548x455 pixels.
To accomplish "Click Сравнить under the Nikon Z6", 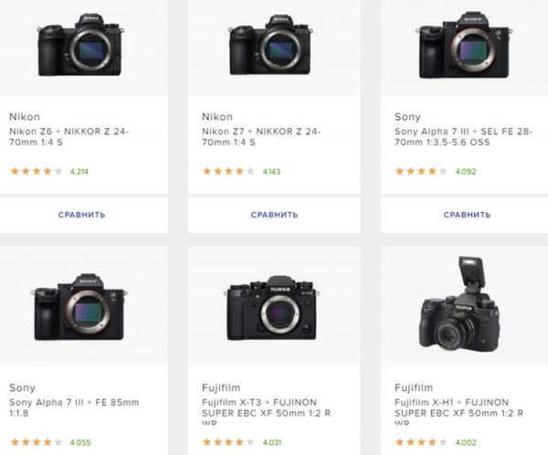I will tap(82, 215).
